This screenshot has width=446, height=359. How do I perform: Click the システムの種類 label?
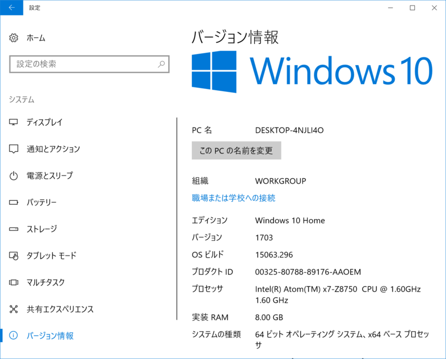coord(216,335)
